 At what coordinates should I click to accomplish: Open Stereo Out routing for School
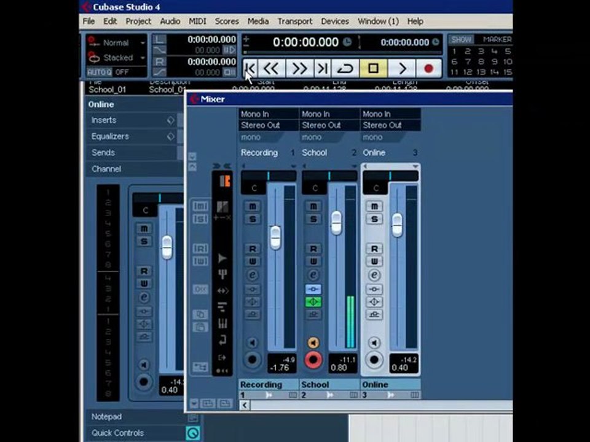(x=329, y=125)
